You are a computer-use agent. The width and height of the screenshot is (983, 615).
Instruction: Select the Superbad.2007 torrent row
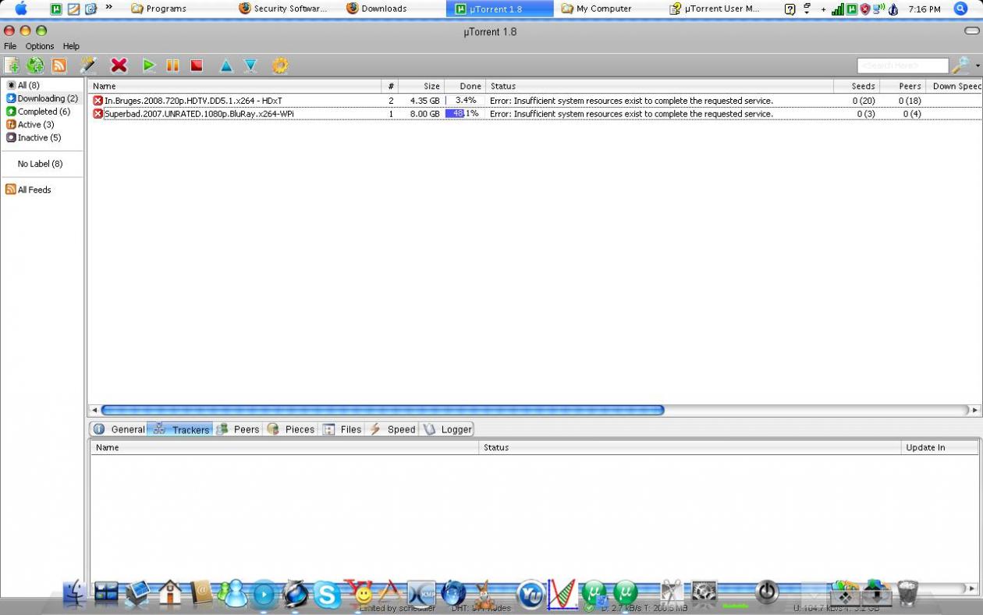click(534, 114)
